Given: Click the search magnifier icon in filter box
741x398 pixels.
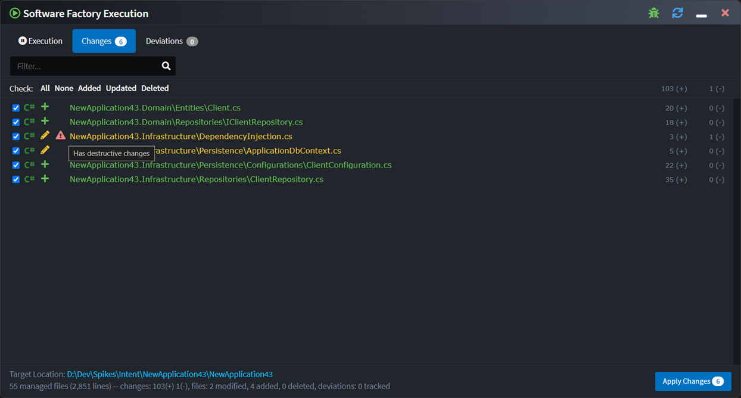Looking at the screenshot, I should coord(166,66).
